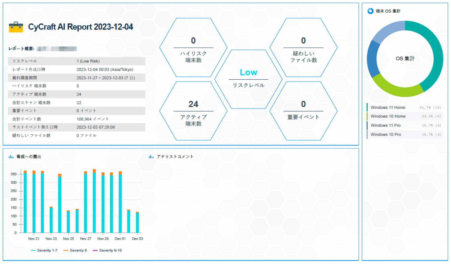451x264 pixels.
Task: Click the 脅威への露出 section title
Action: tap(29, 157)
